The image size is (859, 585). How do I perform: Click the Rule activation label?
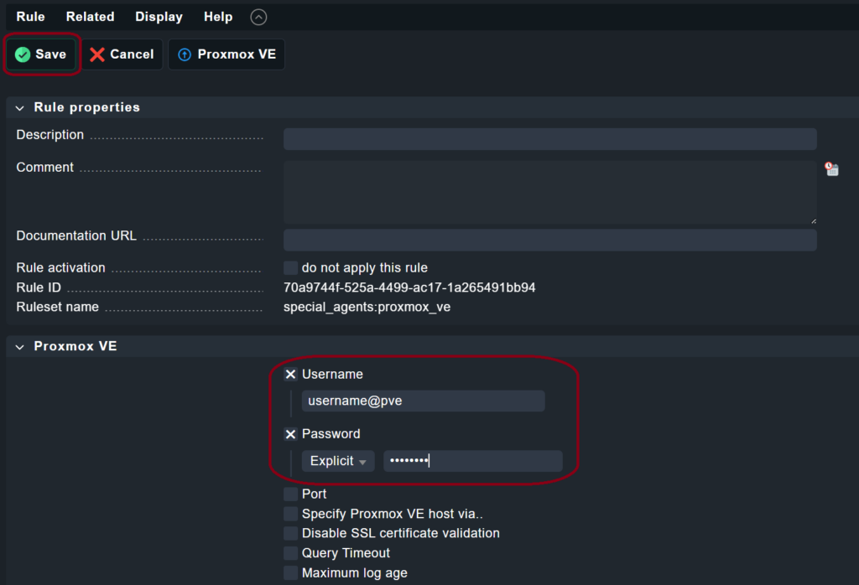[60, 267]
